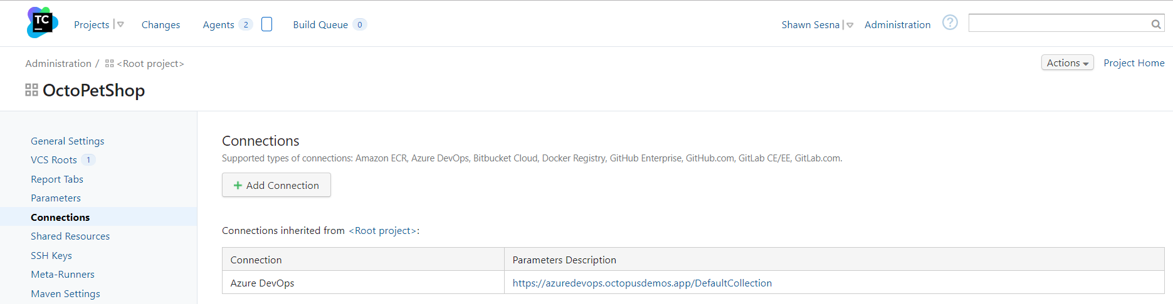This screenshot has width=1173, height=304.
Task: Go to the Administration menu item
Action: click(897, 24)
